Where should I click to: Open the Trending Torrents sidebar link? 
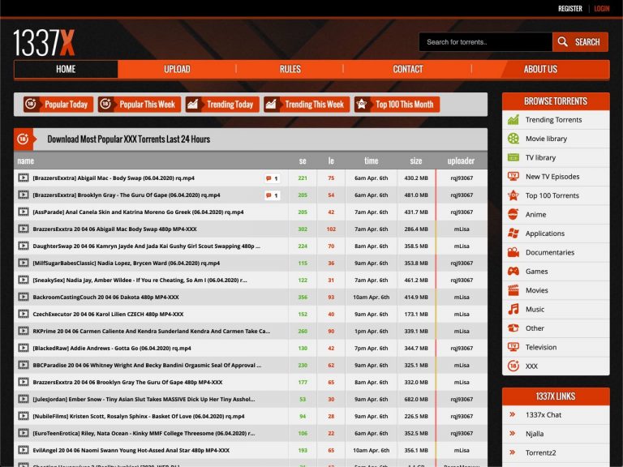[x=553, y=119]
